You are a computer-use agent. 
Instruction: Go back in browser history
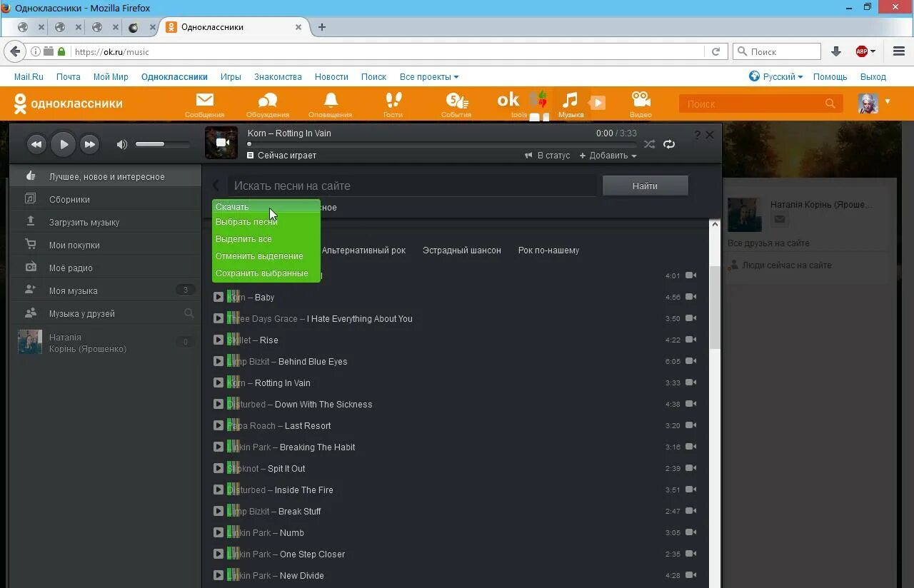[15, 51]
